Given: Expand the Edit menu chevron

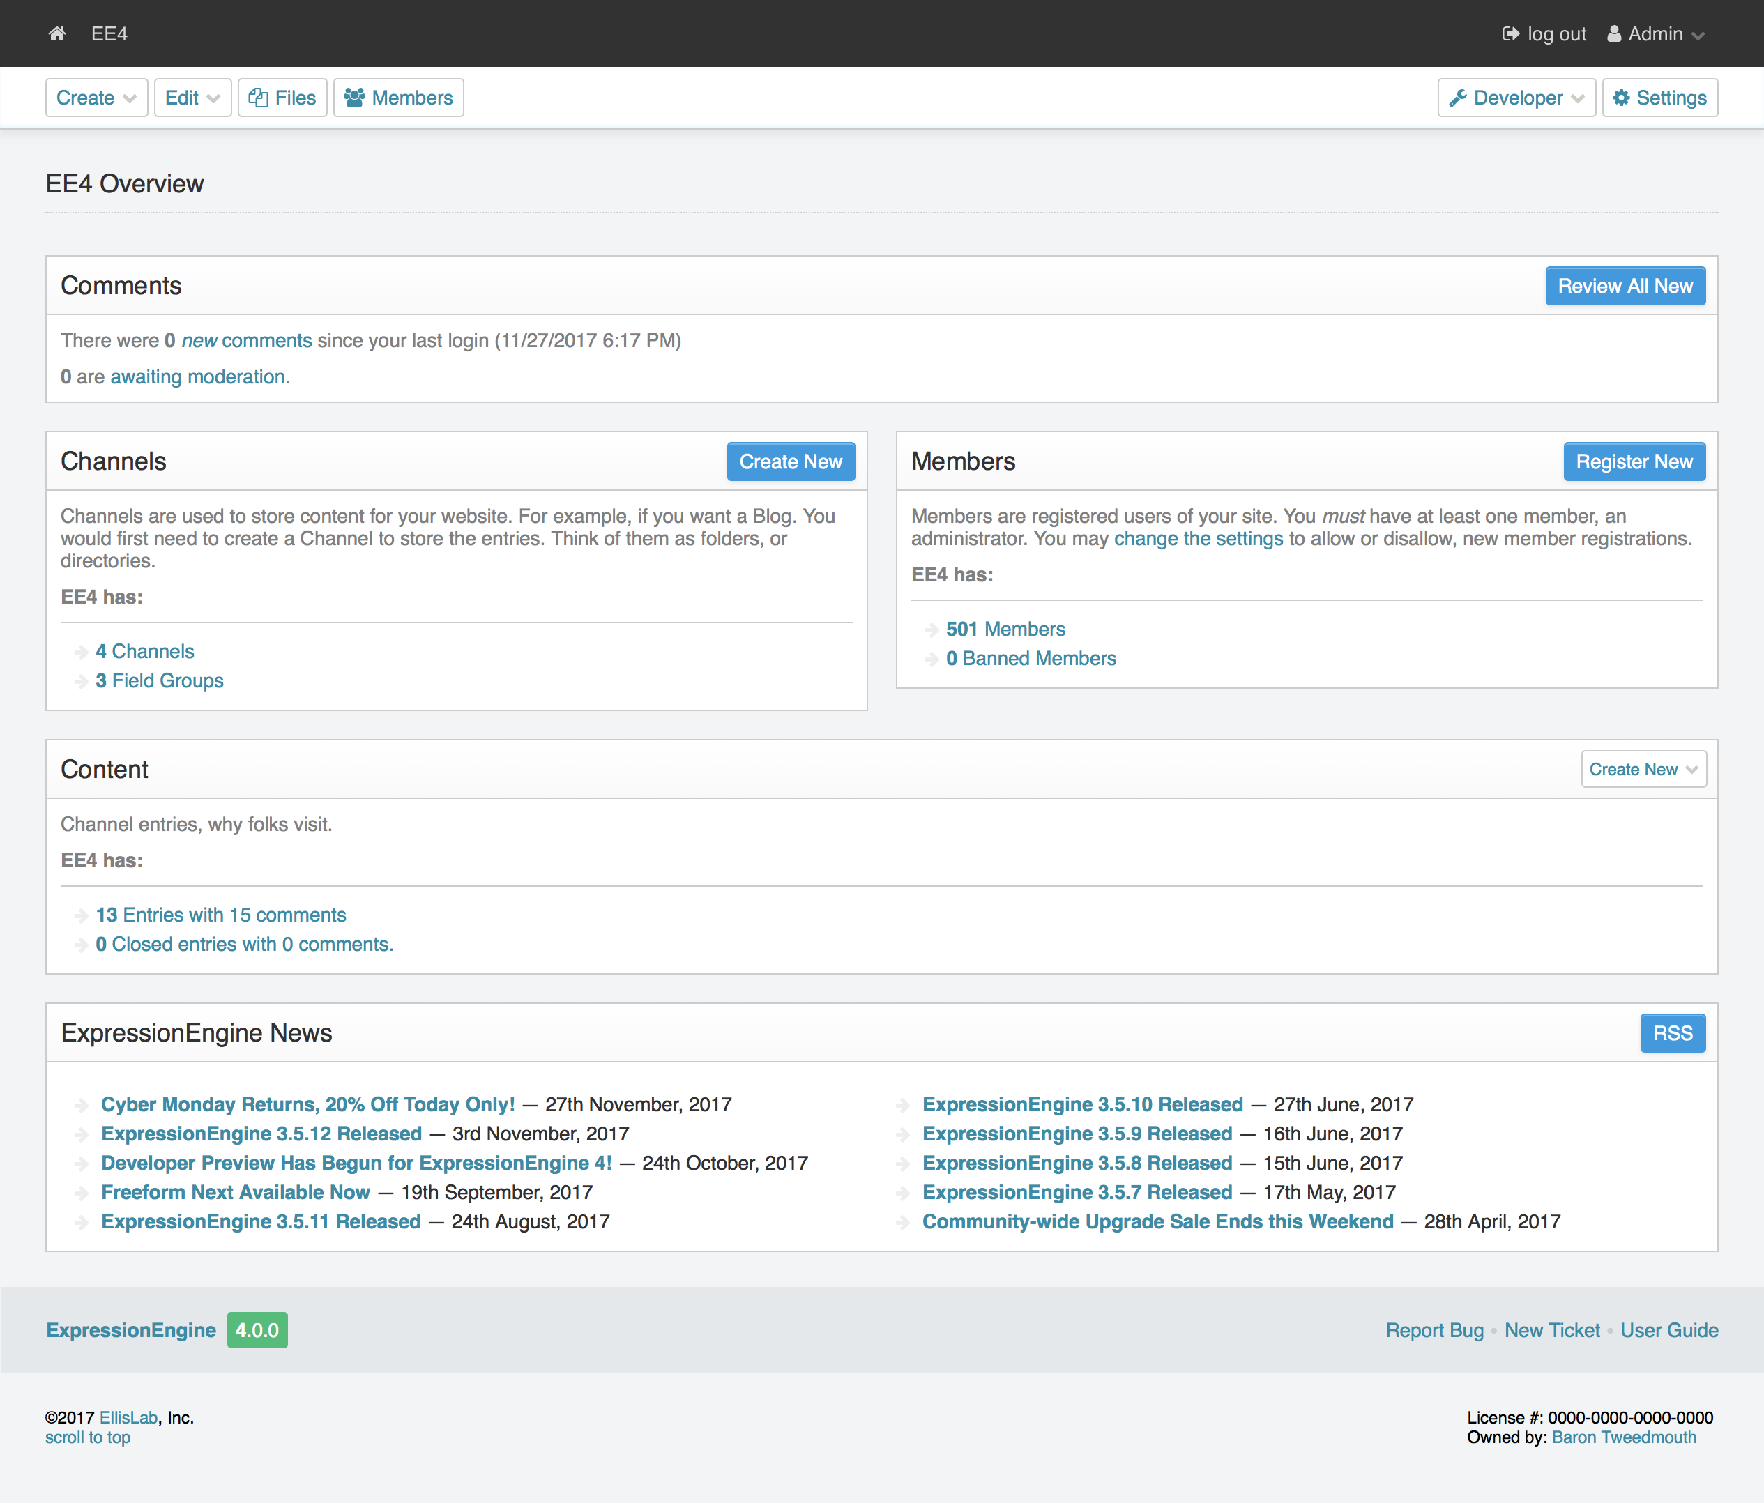Looking at the screenshot, I should [x=213, y=99].
